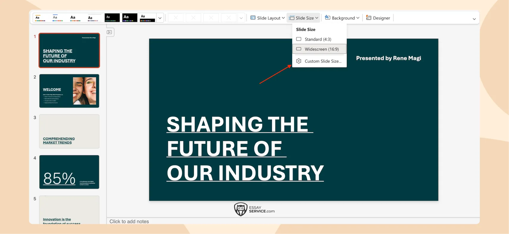Viewport: 509px width, 234px height.
Task: Apply the first black theme thumbnail
Action: (x=112, y=18)
